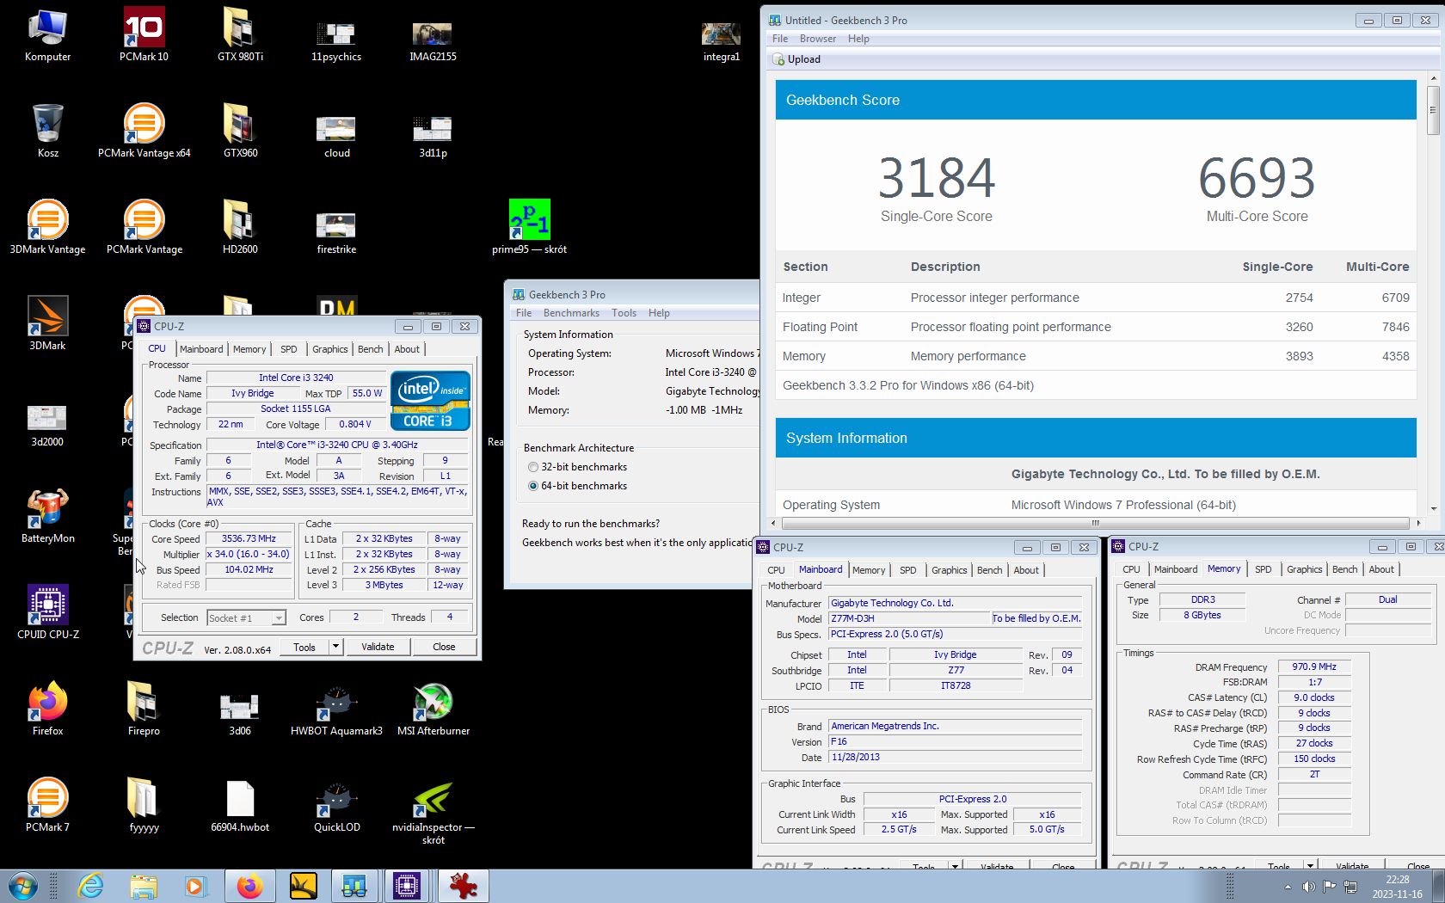
Task: Launch HWBOT Aquamark3 shortcut
Action: click(x=336, y=709)
